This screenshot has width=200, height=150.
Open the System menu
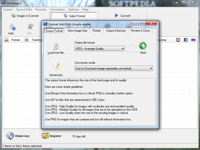8,10
